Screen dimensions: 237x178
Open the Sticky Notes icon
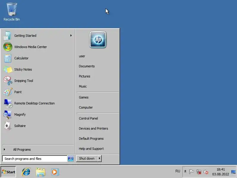pos(8,70)
